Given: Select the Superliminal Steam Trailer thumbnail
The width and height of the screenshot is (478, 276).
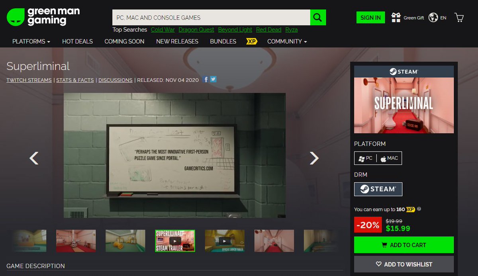Looking at the screenshot, I should click(175, 241).
